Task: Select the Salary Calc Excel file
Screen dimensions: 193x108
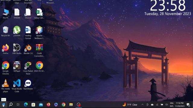Action: [39, 14]
